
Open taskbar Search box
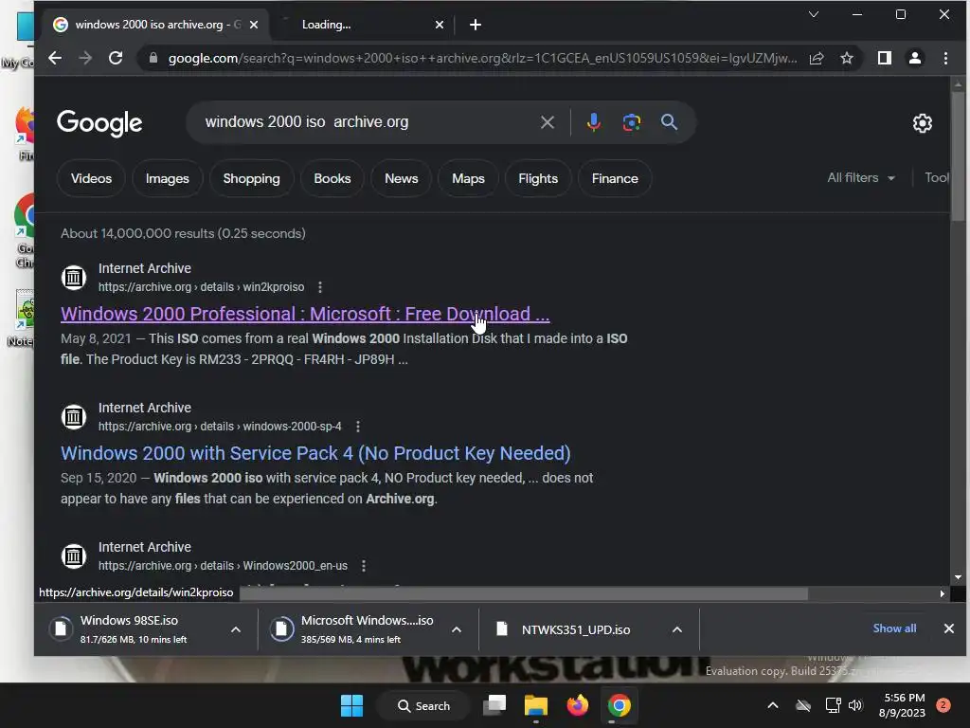click(423, 705)
